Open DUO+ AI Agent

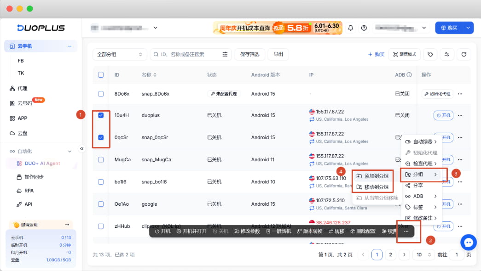pyautogui.click(x=42, y=163)
